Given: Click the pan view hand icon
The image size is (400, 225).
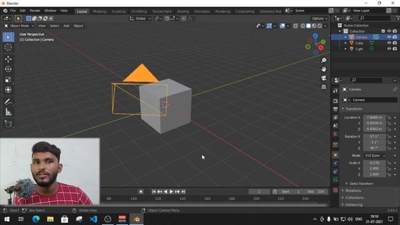Looking at the screenshot, I should pyautogui.click(x=324, y=69).
